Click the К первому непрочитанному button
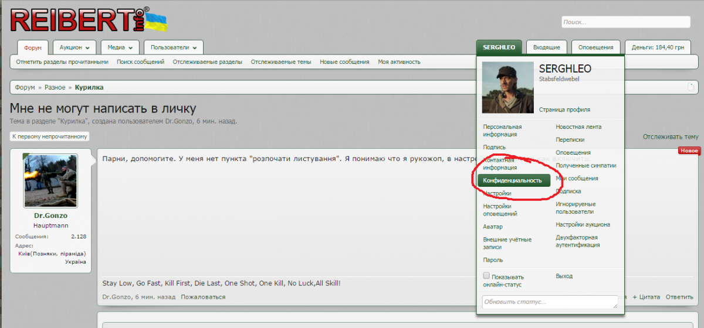This screenshot has height=328, width=704. tap(50, 136)
